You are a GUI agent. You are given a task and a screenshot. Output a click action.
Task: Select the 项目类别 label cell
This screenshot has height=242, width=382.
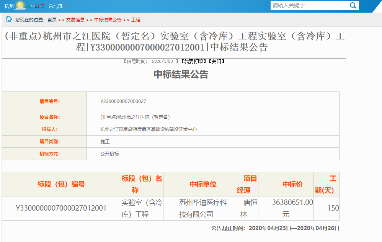pyautogui.click(x=44, y=142)
